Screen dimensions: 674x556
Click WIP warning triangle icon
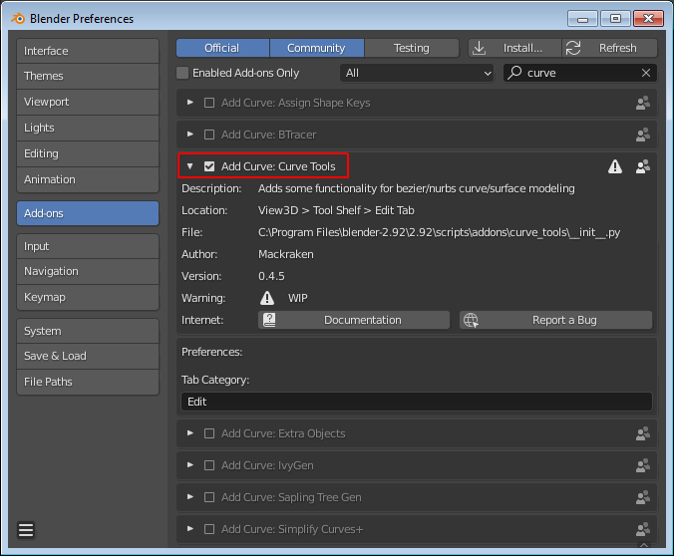[x=267, y=298]
